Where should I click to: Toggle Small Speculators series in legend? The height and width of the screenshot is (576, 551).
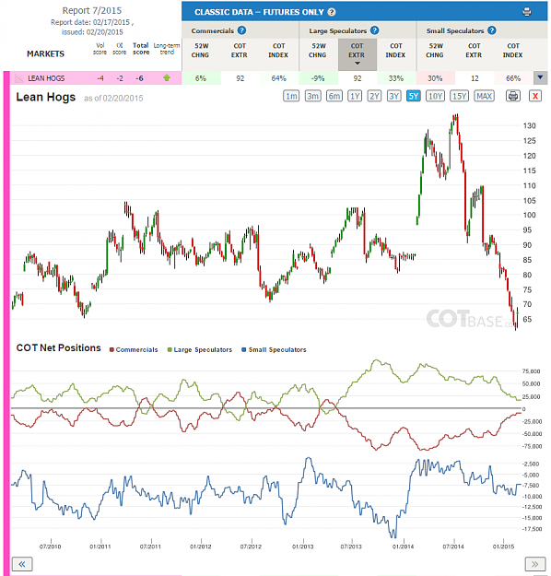(274, 349)
